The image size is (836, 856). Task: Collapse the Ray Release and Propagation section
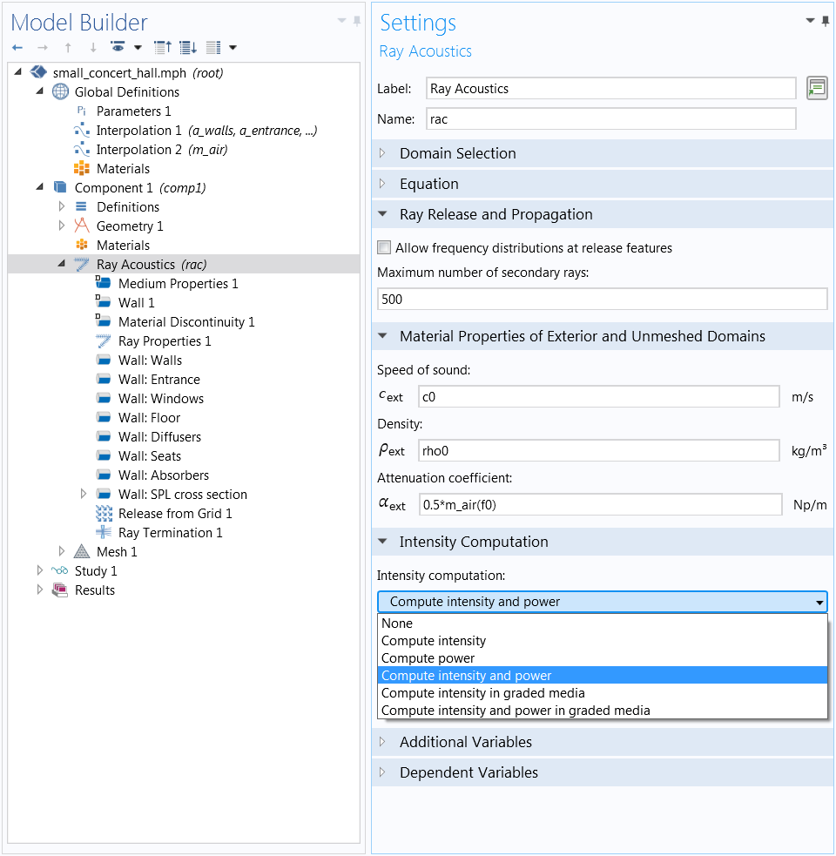click(x=382, y=214)
